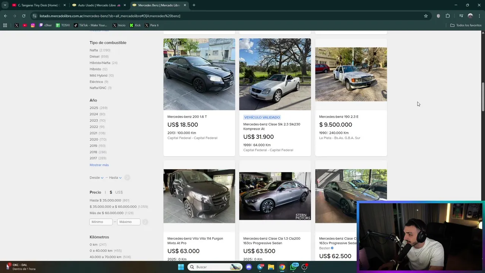Open the TikTok bookmark
Viewport: 485px width, 273px height.
91,25
